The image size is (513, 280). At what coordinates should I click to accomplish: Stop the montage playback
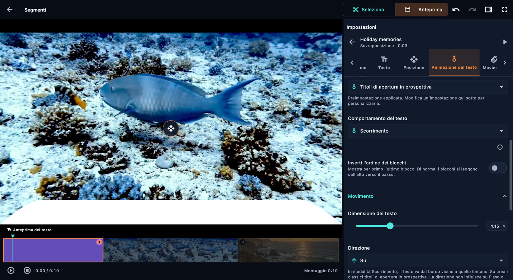point(27,271)
